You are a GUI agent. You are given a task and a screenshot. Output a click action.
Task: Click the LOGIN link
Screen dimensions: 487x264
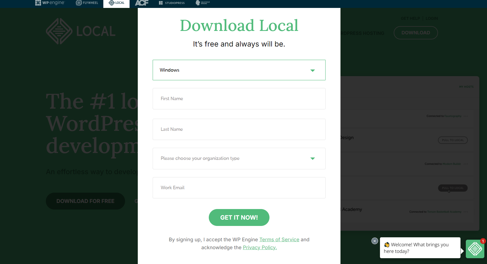[x=432, y=18]
